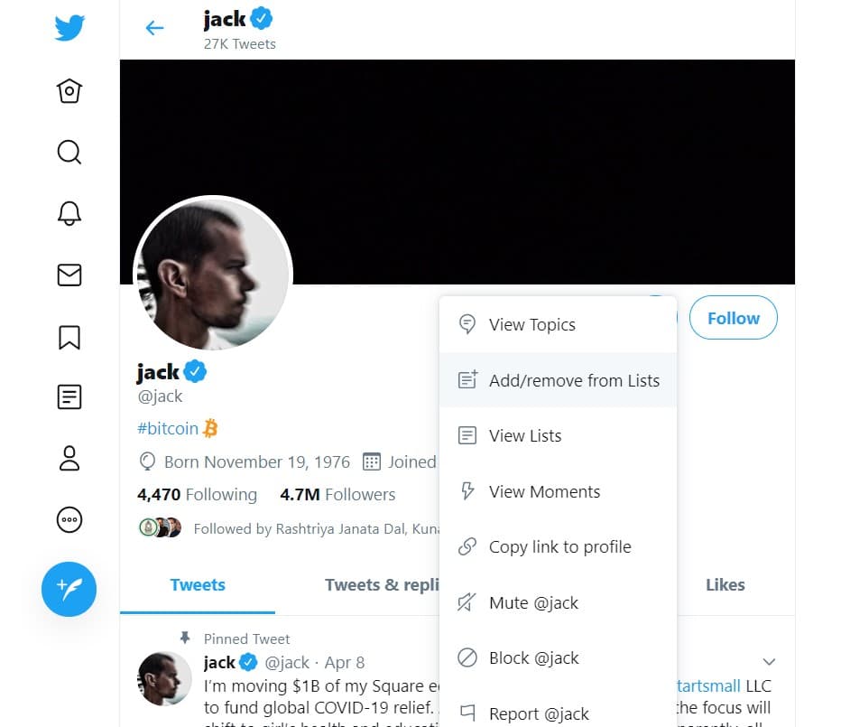841x727 pixels.
Task: Follow the @jack account
Action: 734,318
